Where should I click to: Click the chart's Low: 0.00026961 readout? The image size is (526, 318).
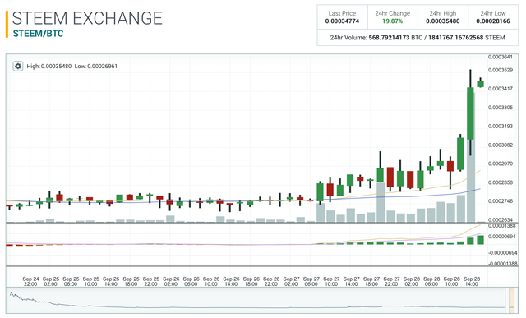pos(95,66)
